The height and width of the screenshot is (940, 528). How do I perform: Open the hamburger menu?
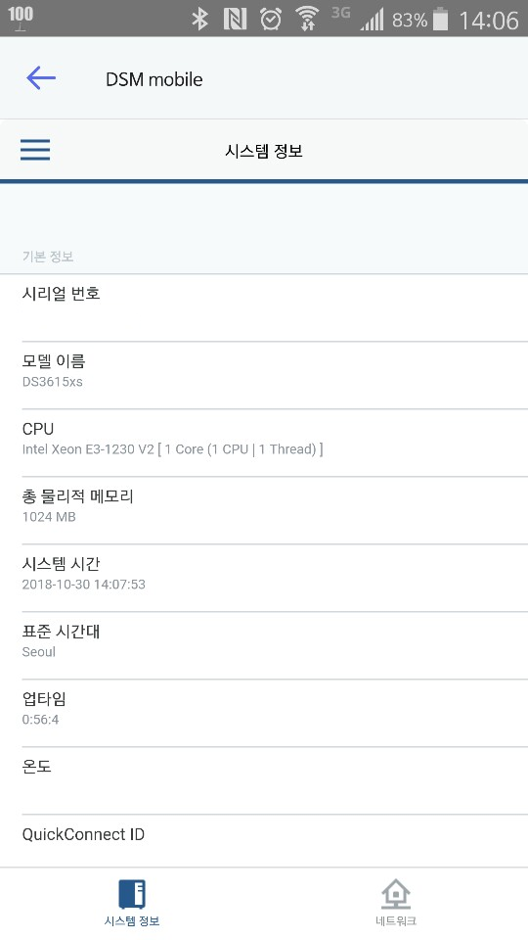pyautogui.click(x=35, y=149)
